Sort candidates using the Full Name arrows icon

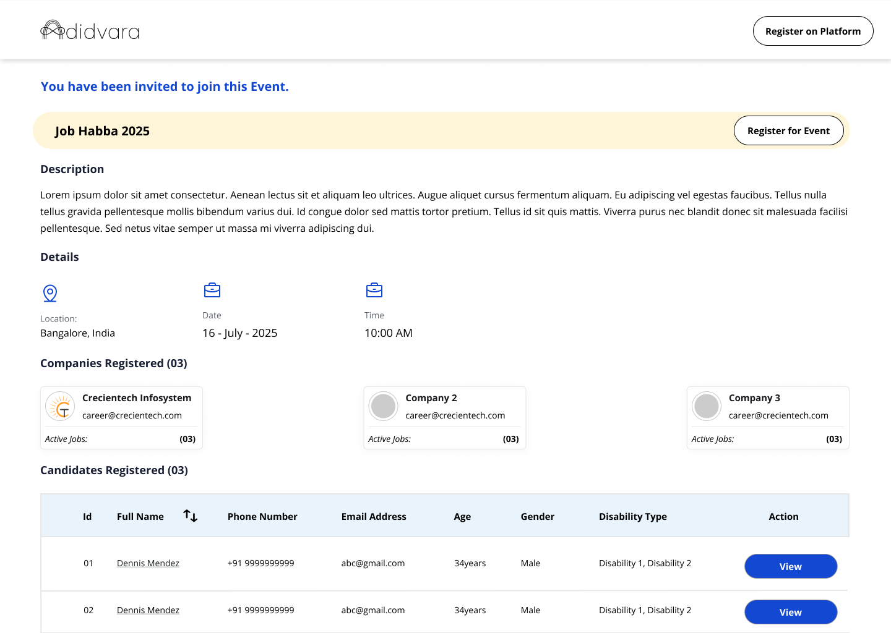(x=191, y=516)
